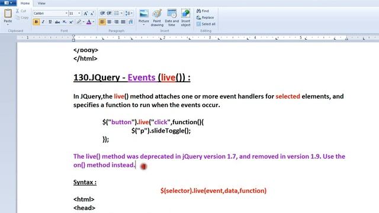Open the WordPad file menu button

click(8, 3)
